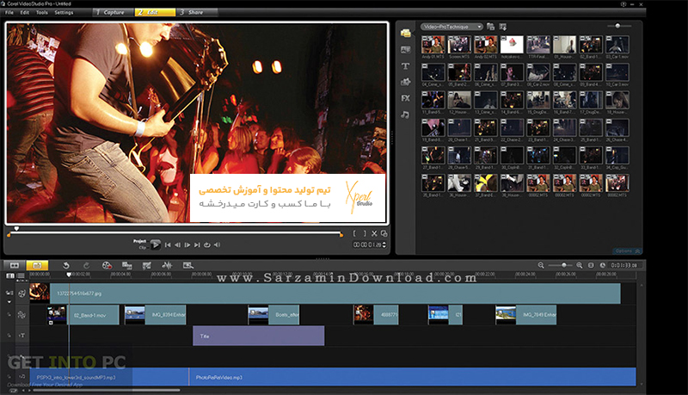Toggle ripple editing on video track
This screenshot has width=688, height=395.
(x=9, y=293)
